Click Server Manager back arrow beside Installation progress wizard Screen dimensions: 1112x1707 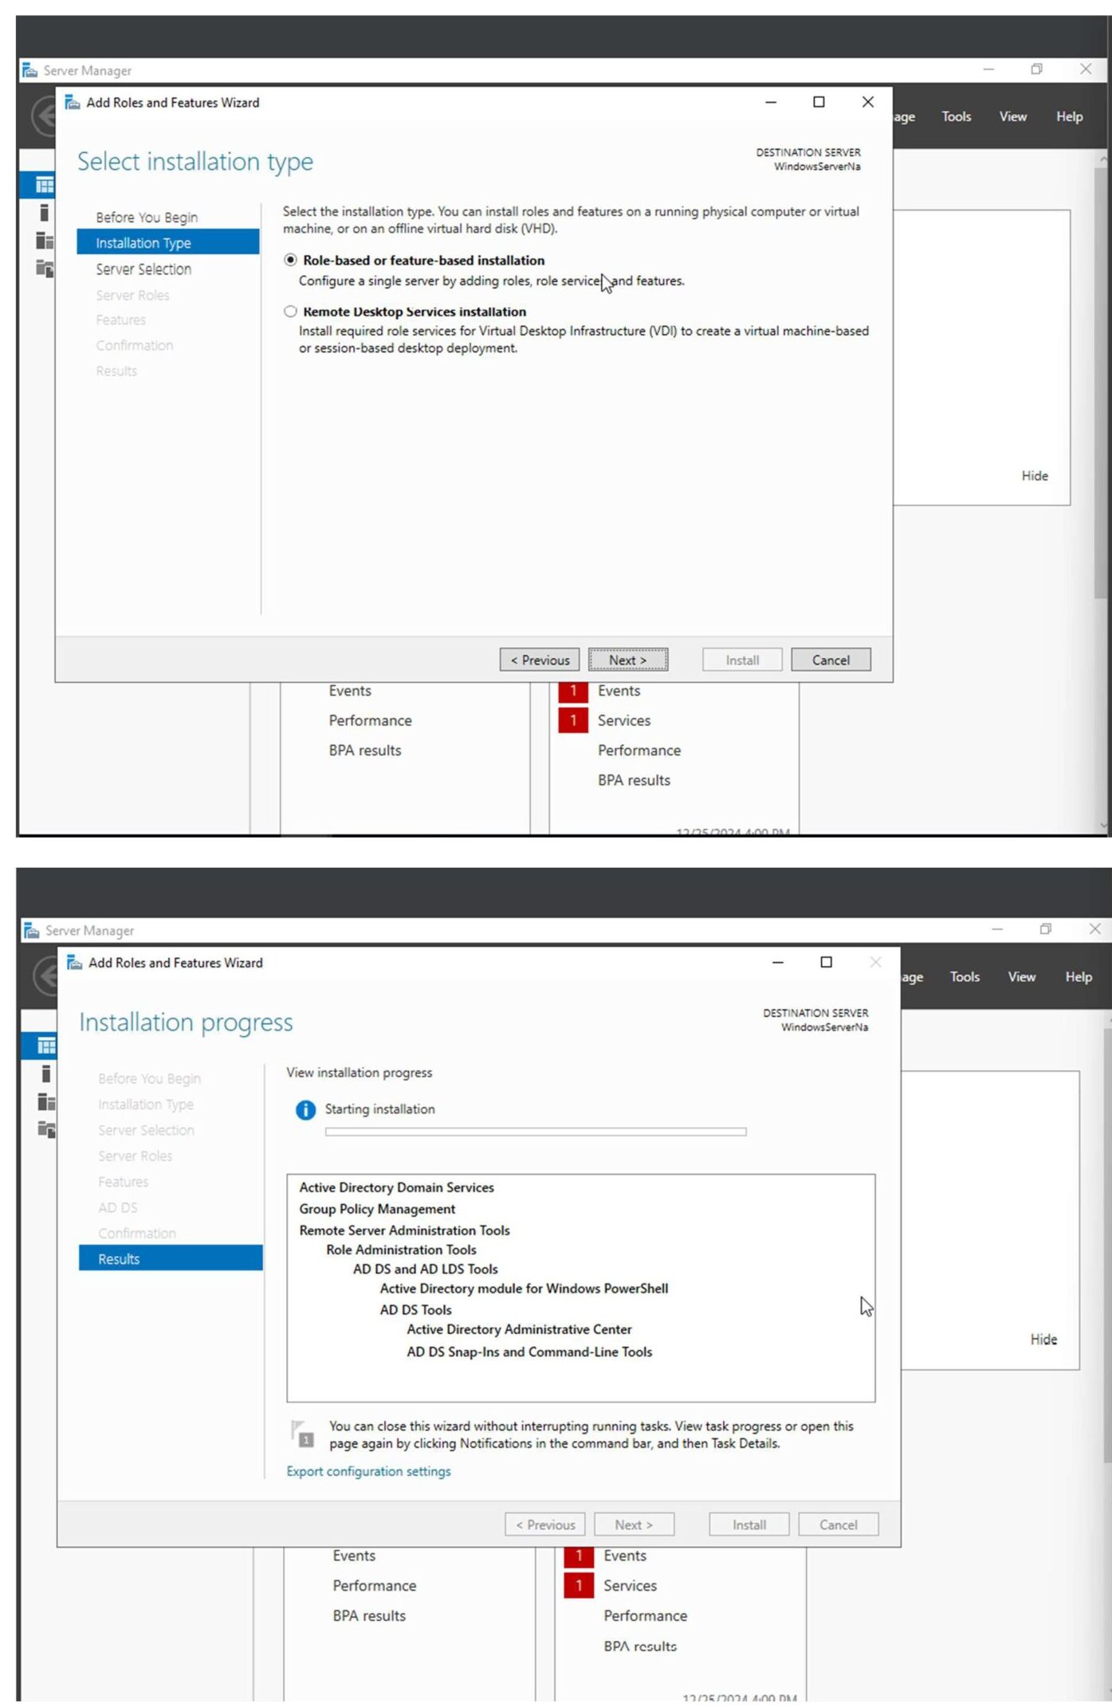coord(45,975)
